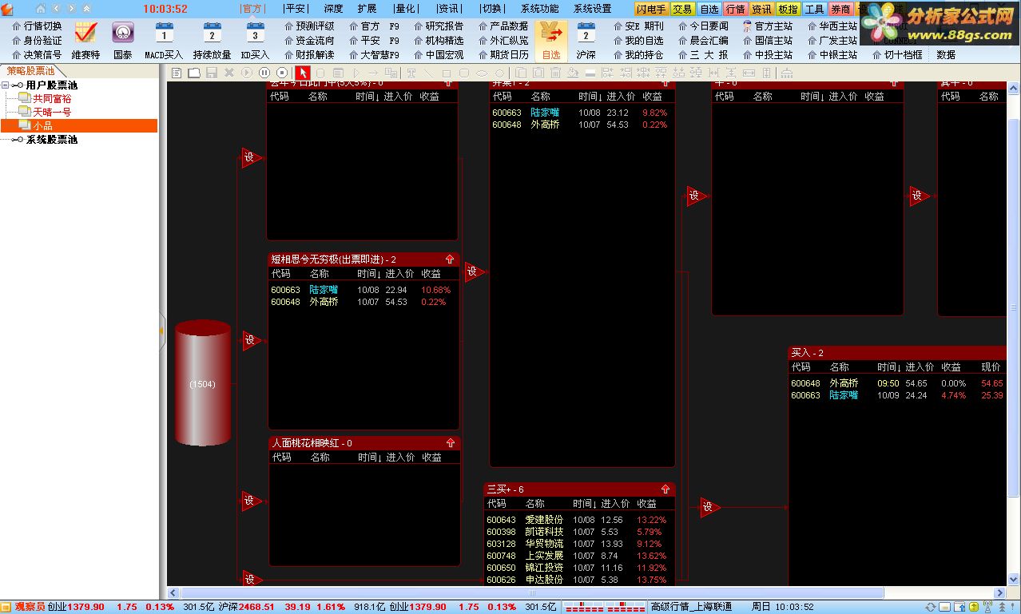Click the trash bin icon in toolbar

click(x=555, y=73)
